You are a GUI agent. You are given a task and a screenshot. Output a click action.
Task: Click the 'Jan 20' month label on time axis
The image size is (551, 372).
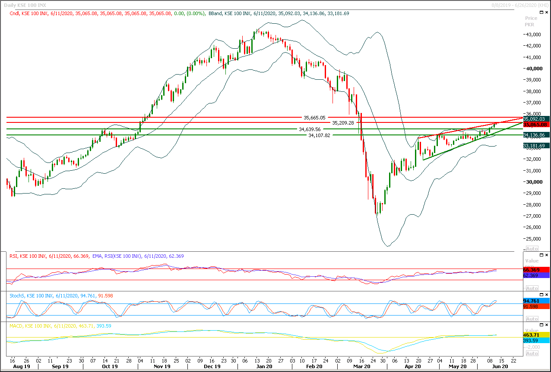(264, 366)
